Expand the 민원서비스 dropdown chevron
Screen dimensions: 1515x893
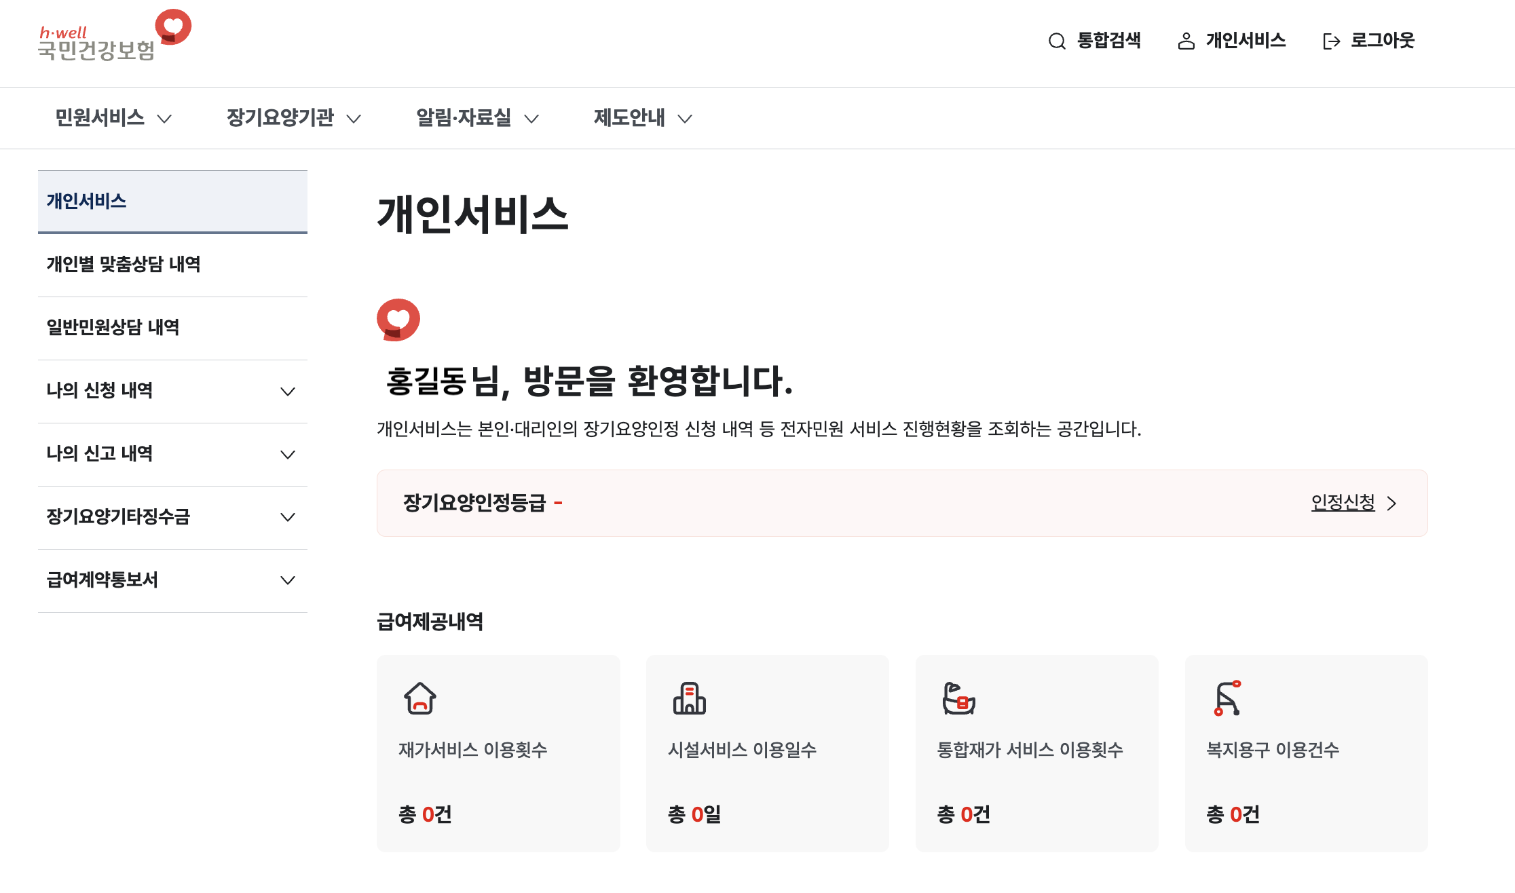tap(164, 119)
